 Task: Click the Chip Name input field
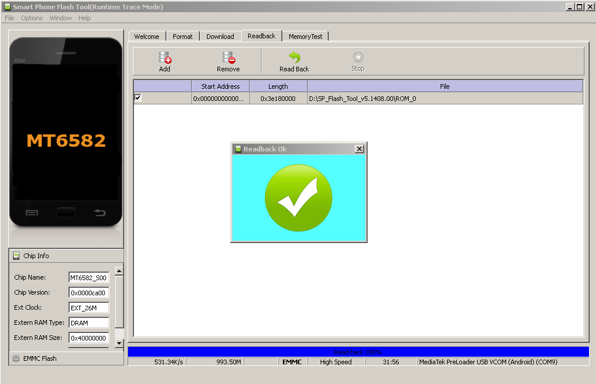click(x=89, y=278)
